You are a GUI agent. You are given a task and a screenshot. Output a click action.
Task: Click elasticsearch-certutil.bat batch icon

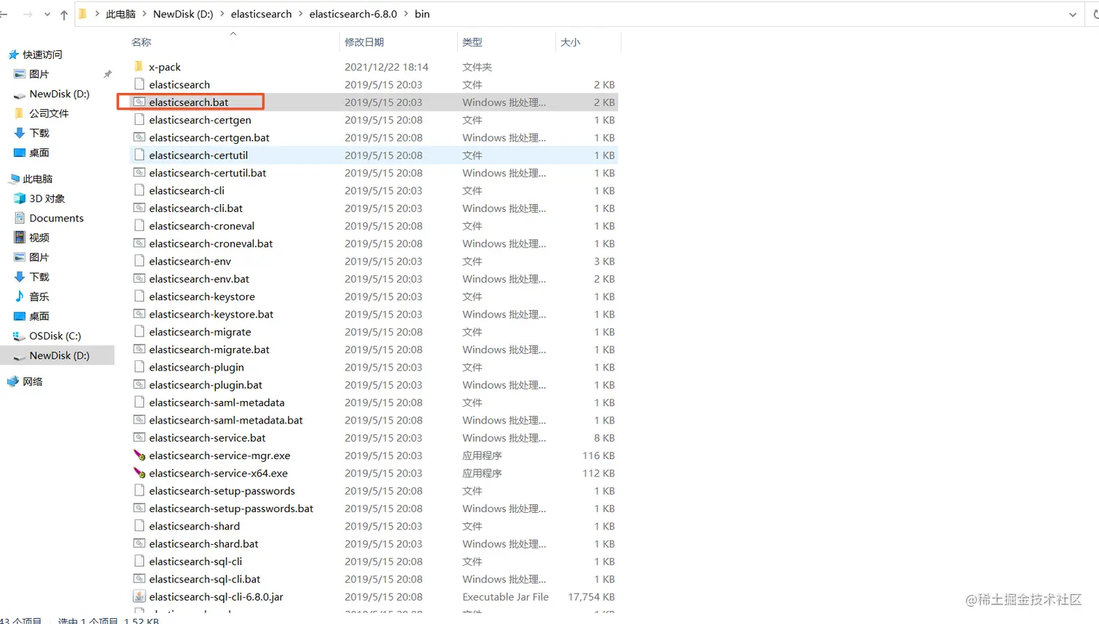pos(139,173)
